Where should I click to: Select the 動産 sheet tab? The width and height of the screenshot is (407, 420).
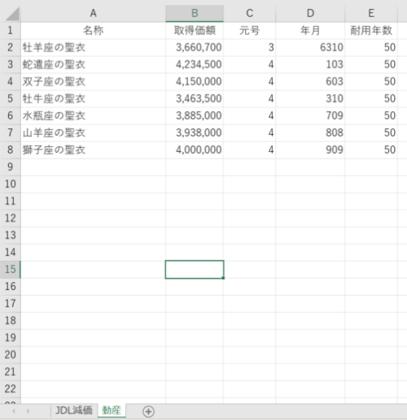point(112,410)
